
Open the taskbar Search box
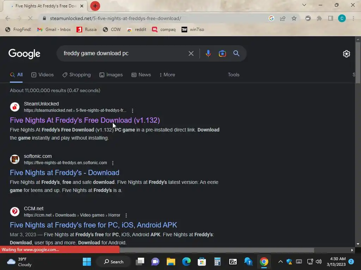(114, 262)
